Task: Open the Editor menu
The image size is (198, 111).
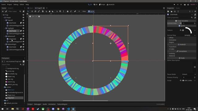Action: [22, 5]
